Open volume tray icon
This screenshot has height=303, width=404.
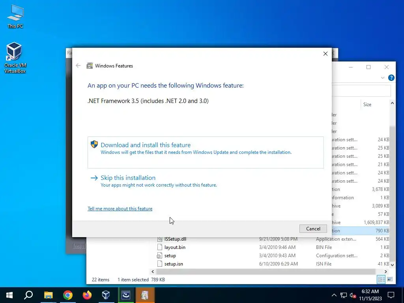pos(353,295)
